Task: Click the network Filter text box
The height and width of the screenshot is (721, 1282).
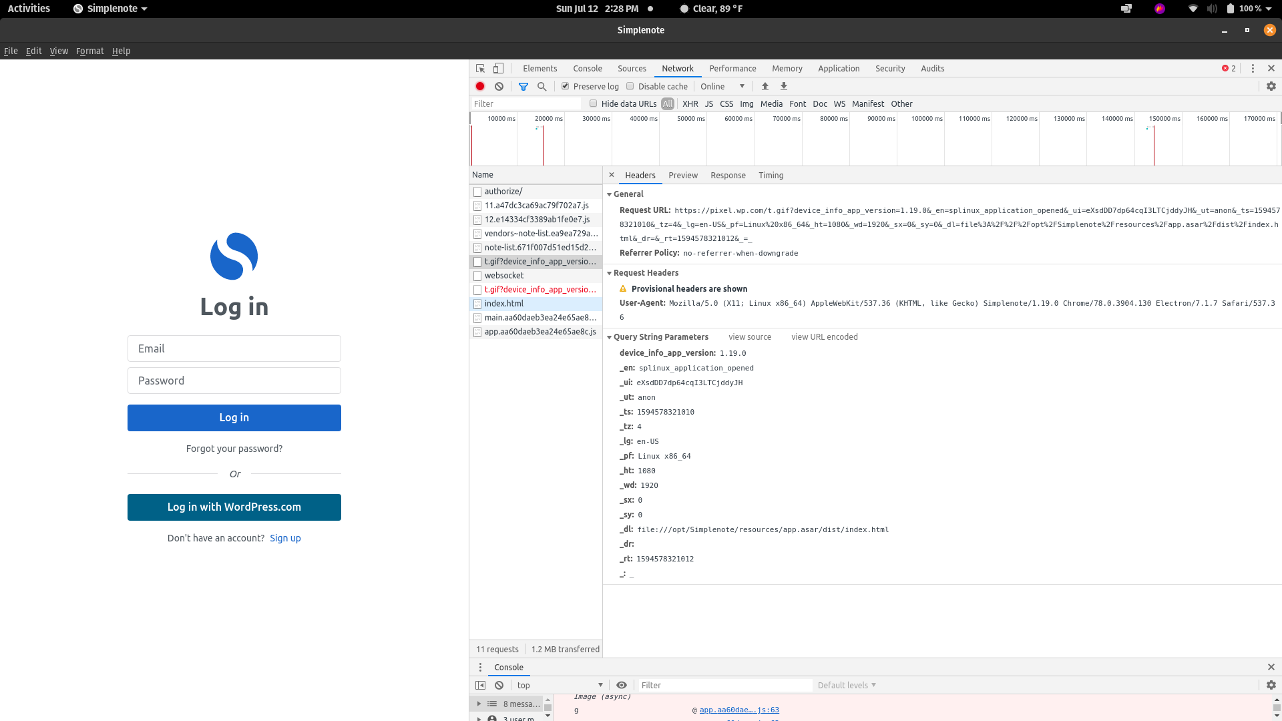Action: 525,103
